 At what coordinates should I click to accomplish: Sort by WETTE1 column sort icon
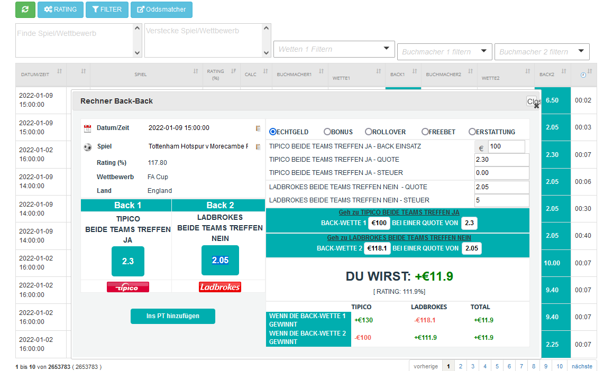point(379,71)
